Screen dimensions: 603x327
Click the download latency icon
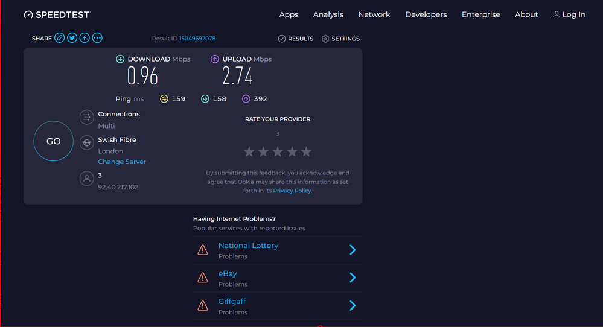coord(205,99)
